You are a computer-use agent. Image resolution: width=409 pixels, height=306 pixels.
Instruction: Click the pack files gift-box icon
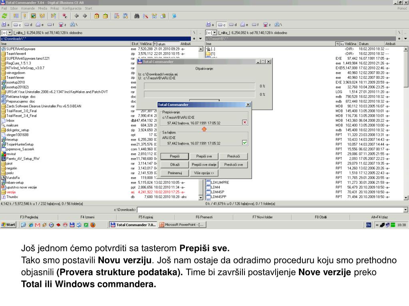[x=97, y=16]
